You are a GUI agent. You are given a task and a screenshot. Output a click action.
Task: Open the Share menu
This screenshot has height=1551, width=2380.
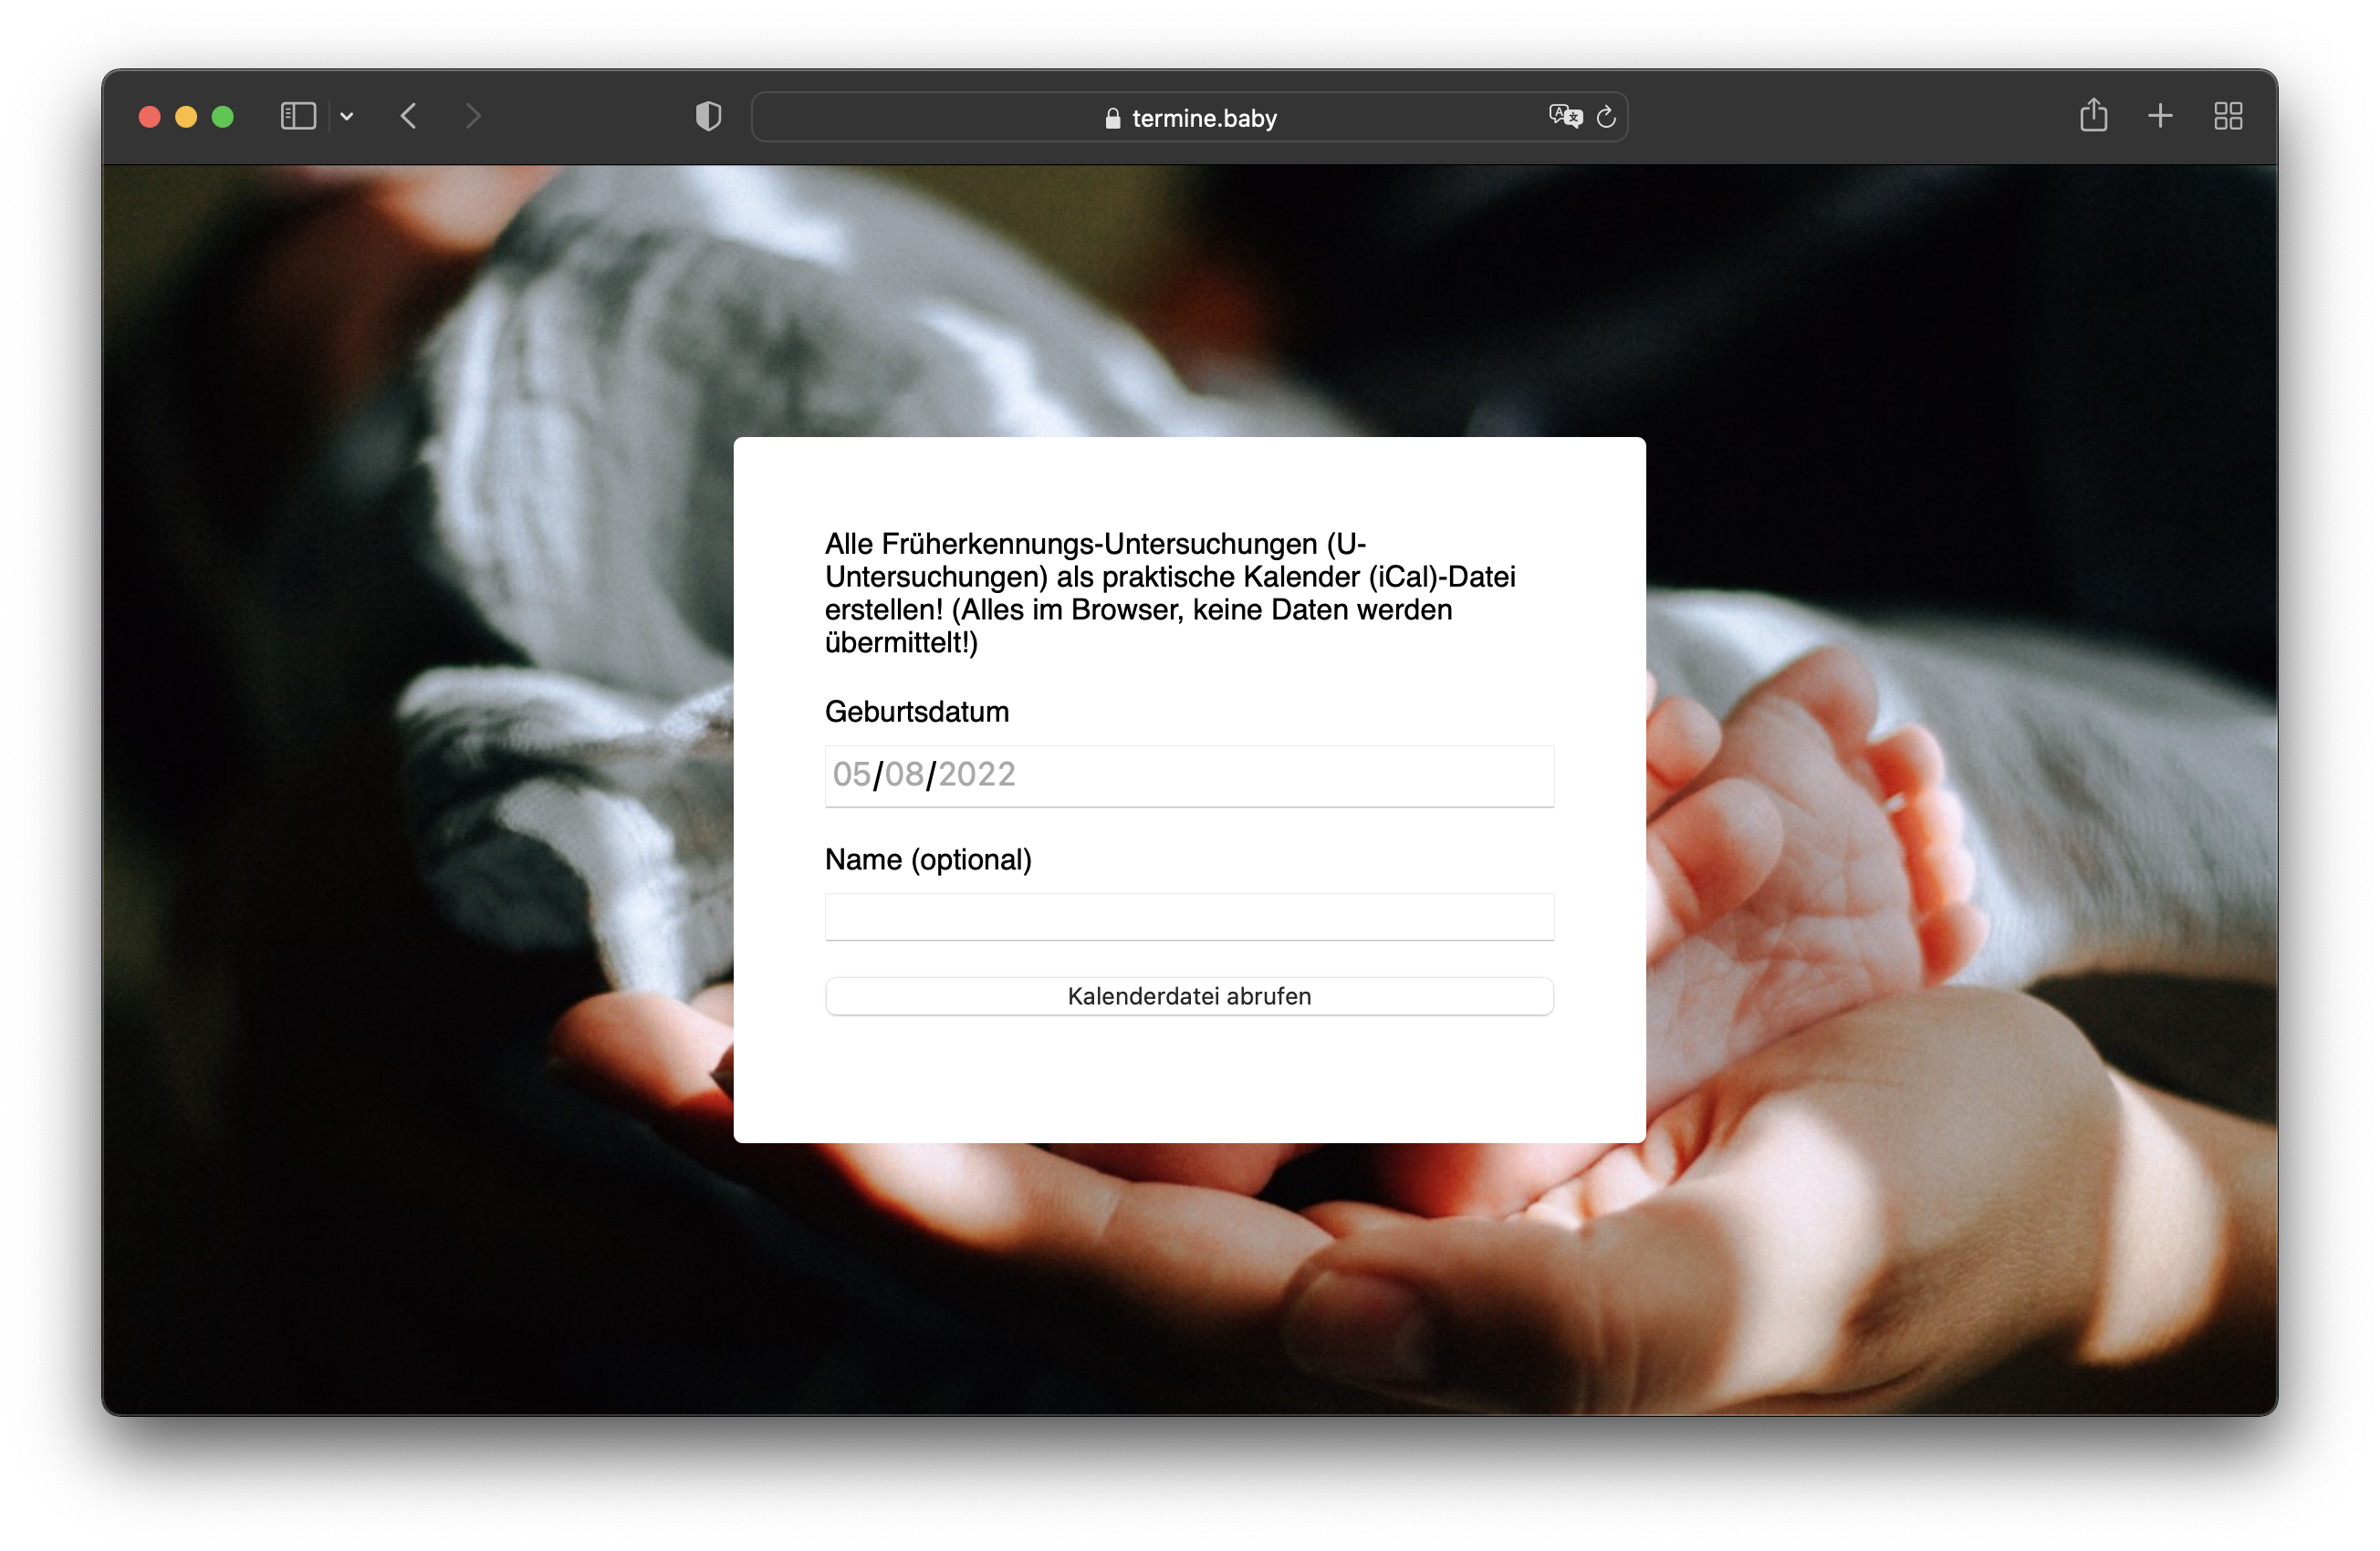coord(2093,116)
